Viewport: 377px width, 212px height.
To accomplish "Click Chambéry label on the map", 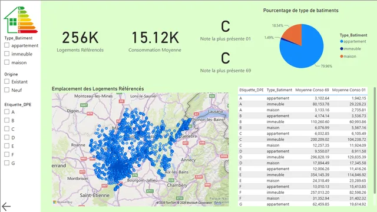I will [x=177, y=185].
